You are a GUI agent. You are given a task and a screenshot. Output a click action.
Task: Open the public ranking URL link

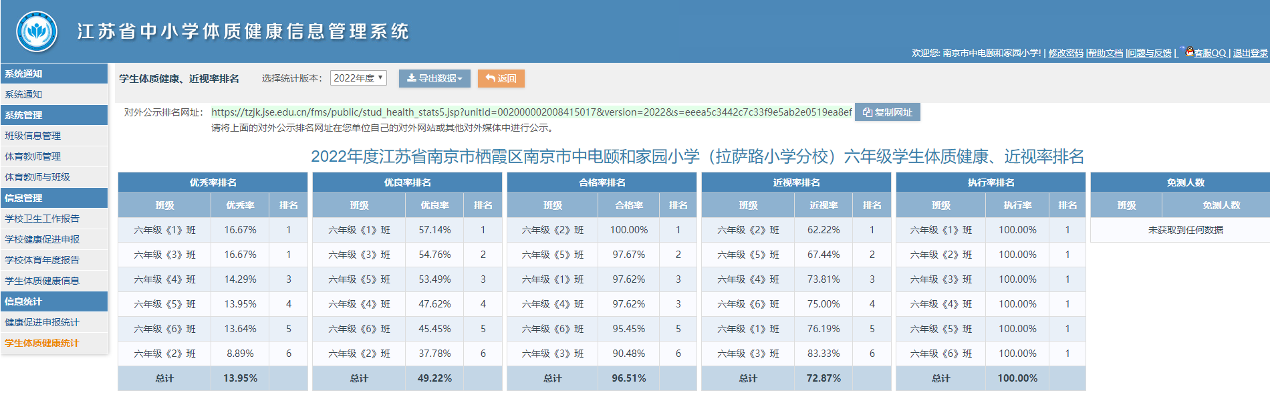531,112
